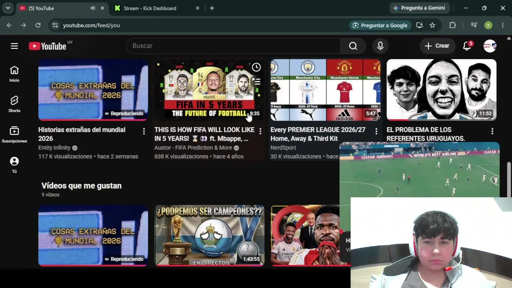Open the YouTube guide hamburger menu
This screenshot has width=512, height=288.
[14, 46]
